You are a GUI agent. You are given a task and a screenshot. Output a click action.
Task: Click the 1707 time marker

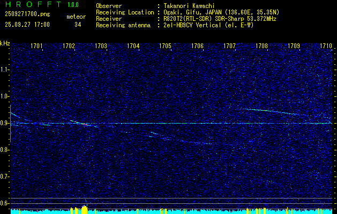(229, 45)
